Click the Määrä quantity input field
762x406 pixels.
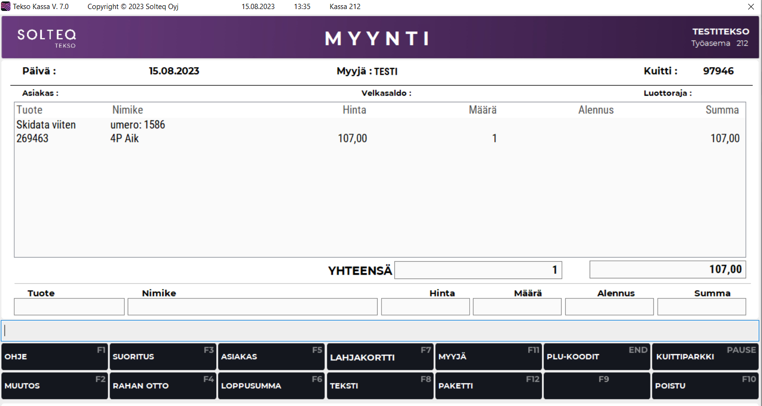pos(517,307)
